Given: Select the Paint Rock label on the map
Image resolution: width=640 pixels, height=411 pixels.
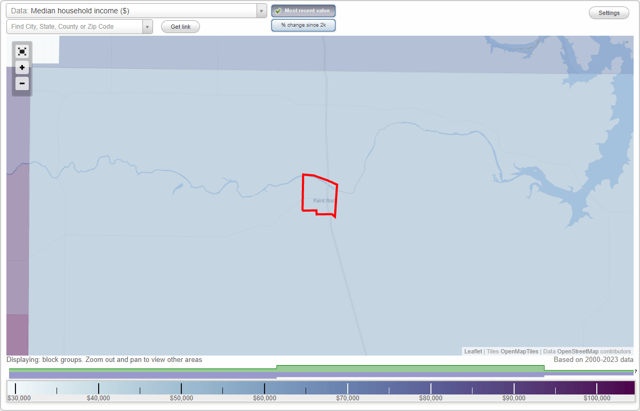Looking at the screenshot, I should coord(324,201).
